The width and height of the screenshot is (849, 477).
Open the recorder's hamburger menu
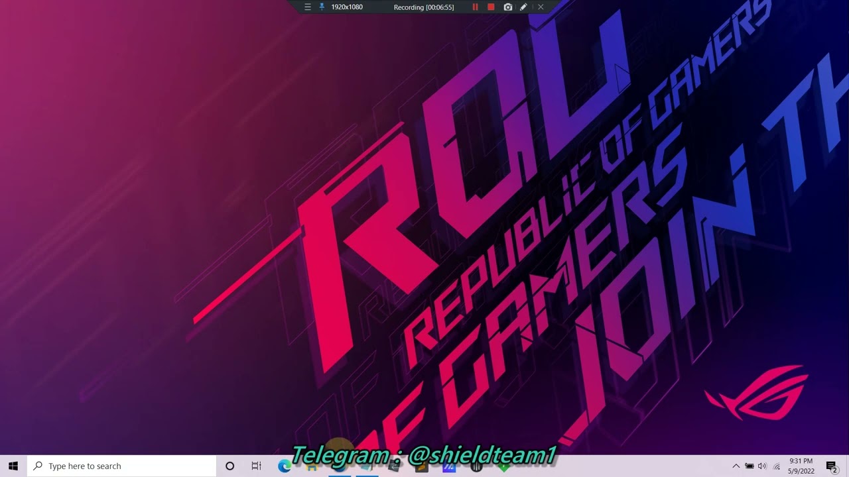(x=308, y=7)
